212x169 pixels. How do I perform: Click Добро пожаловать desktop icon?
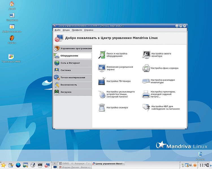pos(12,28)
